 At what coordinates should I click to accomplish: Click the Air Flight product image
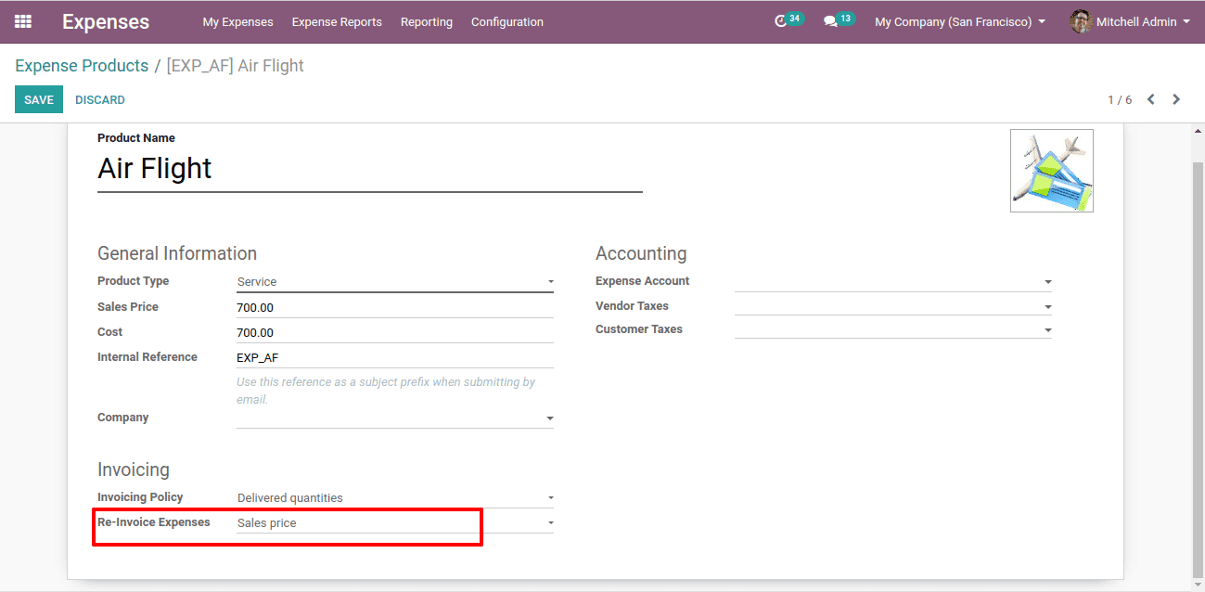pyautogui.click(x=1052, y=171)
